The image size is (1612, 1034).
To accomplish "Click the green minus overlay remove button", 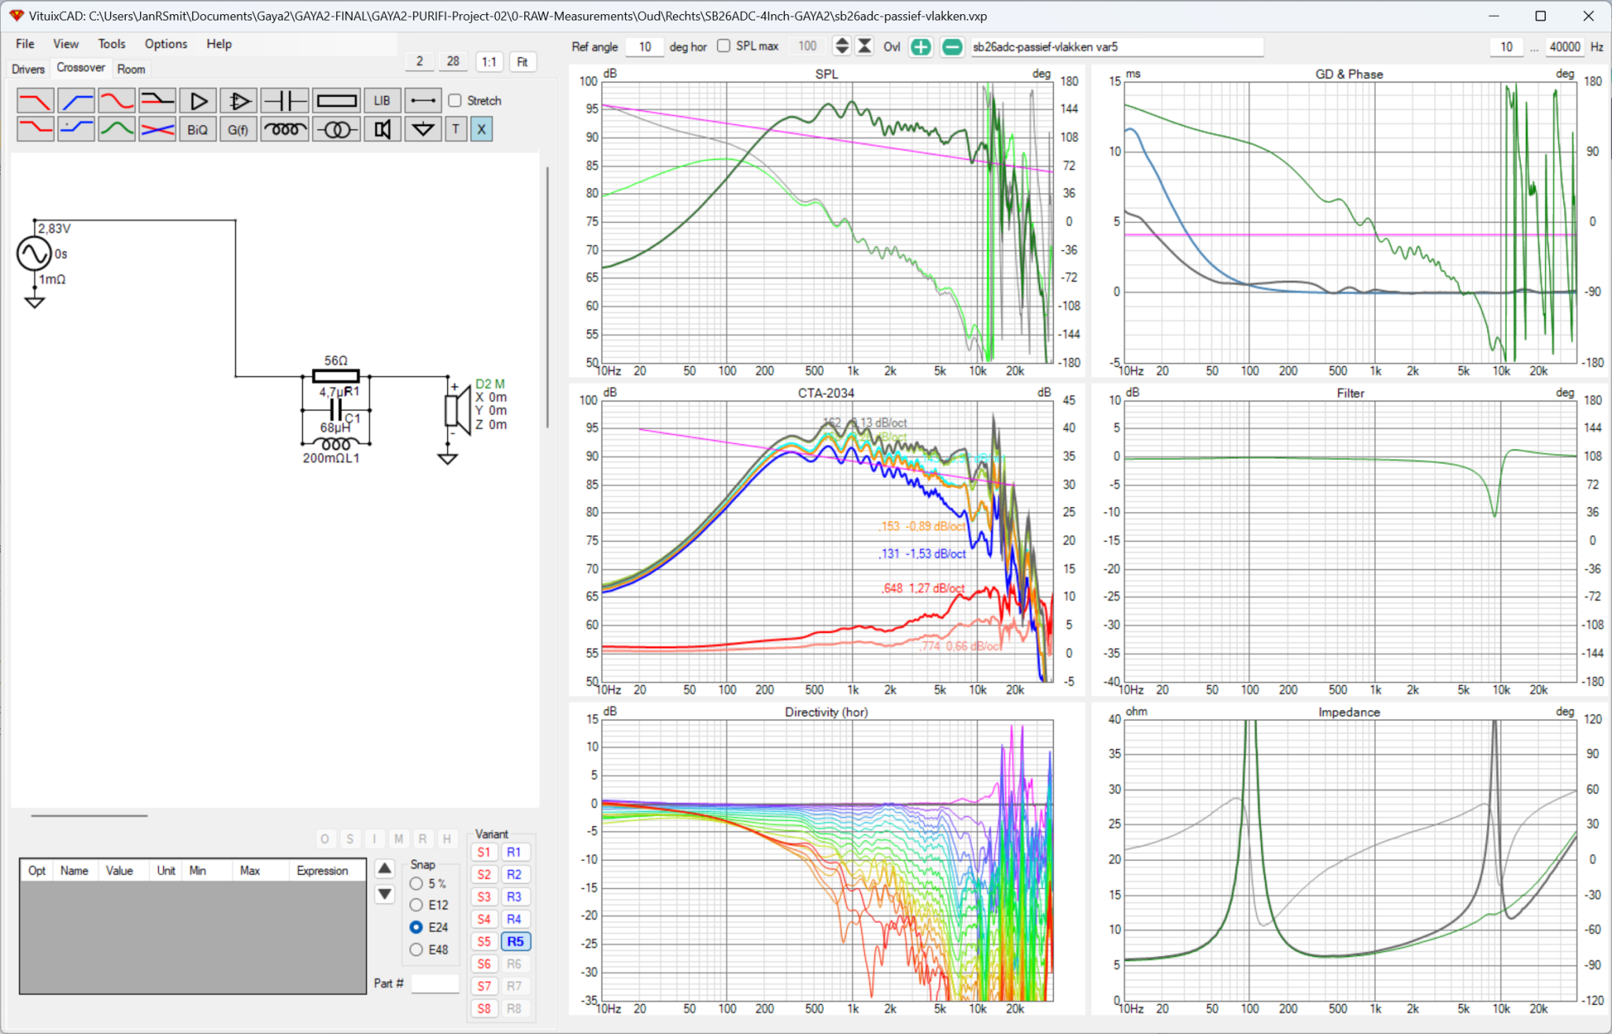I will (952, 47).
